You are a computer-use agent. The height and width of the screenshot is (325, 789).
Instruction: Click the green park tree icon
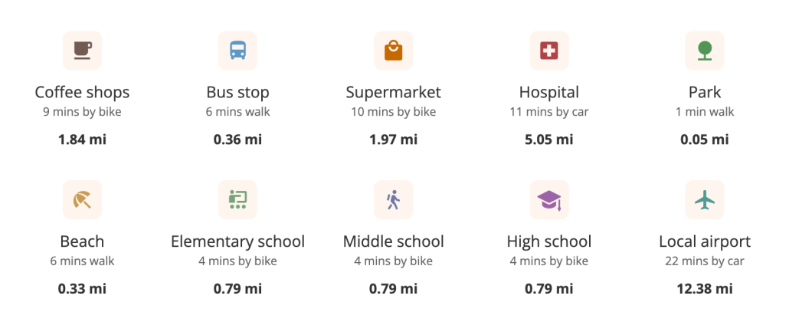point(705,51)
